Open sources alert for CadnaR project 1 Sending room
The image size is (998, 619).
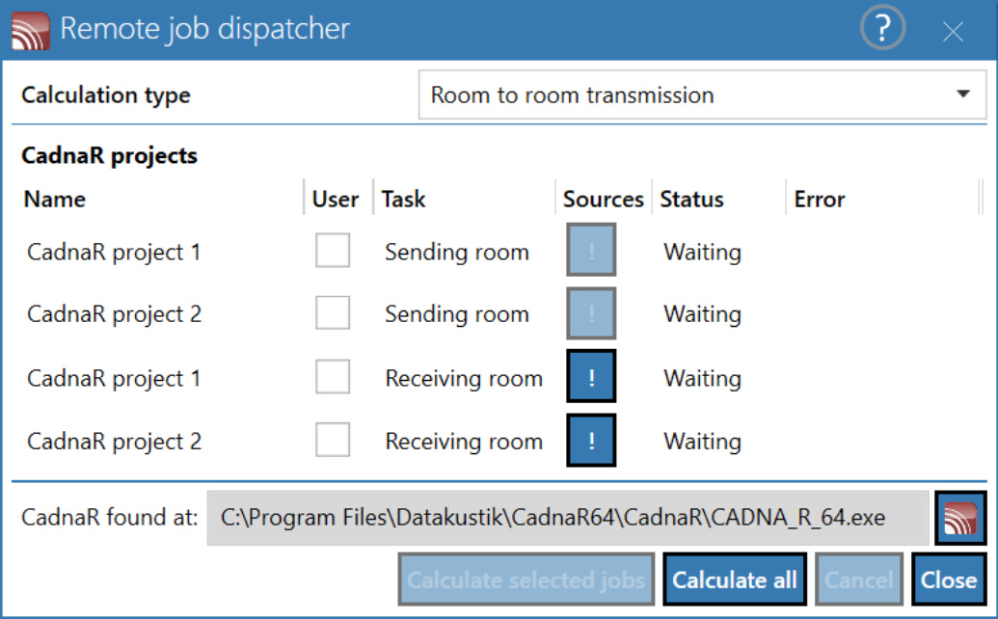(591, 250)
